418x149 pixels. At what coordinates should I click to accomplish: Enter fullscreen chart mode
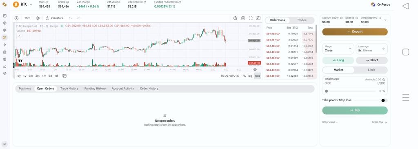(x=251, y=18)
